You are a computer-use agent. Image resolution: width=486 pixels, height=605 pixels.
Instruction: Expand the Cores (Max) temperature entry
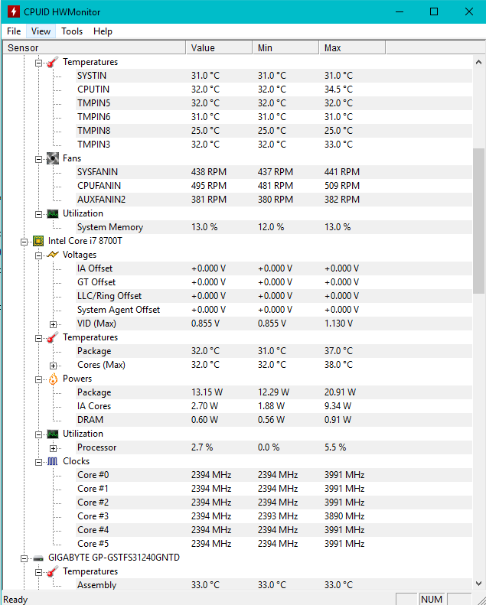[x=54, y=365]
